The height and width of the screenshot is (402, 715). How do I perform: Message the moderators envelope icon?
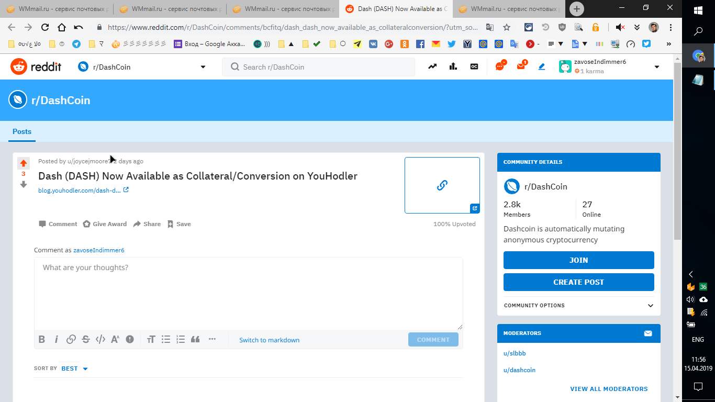click(x=648, y=333)
